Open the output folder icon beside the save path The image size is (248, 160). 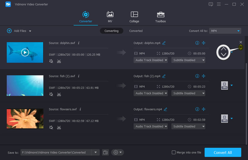coord(105,152)
